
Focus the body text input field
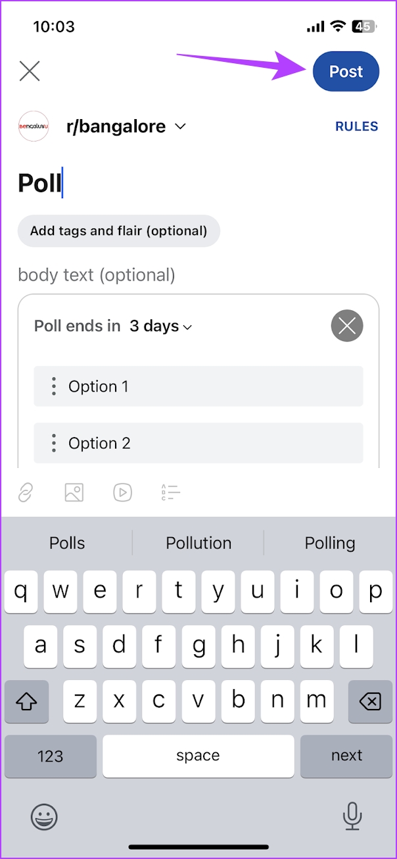[97, 274]
